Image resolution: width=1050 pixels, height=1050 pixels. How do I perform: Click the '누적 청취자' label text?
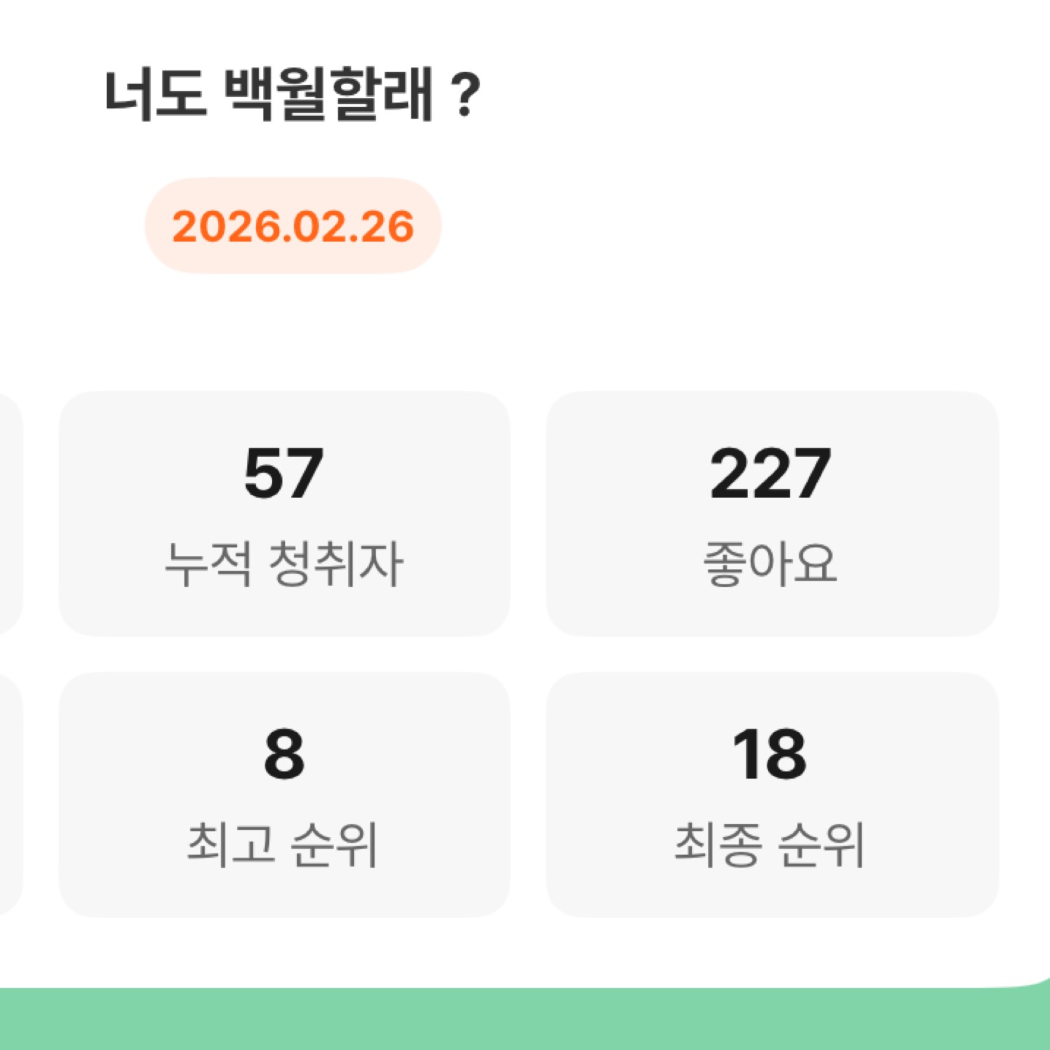point(284,564)
